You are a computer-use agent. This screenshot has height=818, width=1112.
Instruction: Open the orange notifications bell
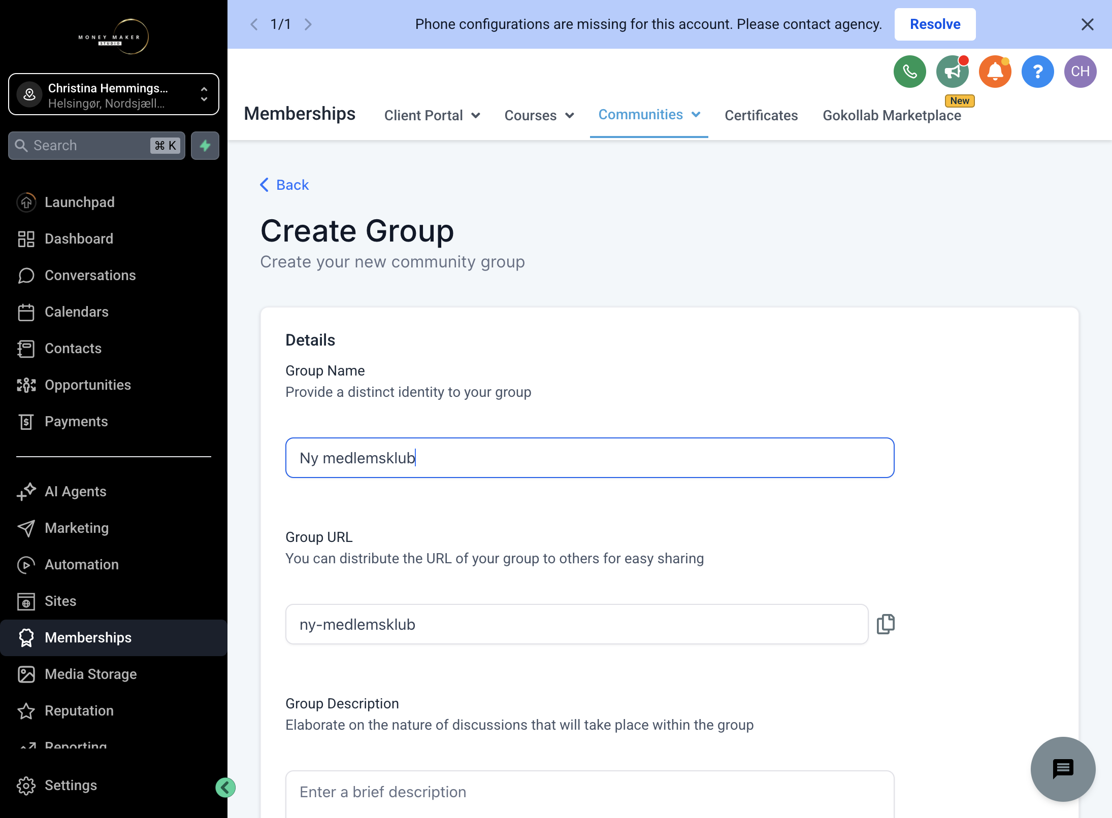point(995,72)
